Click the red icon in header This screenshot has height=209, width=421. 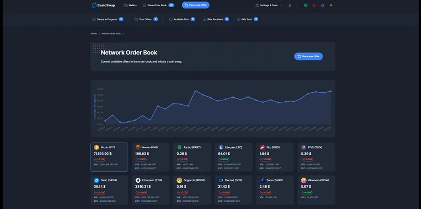[x=314, y=5]
